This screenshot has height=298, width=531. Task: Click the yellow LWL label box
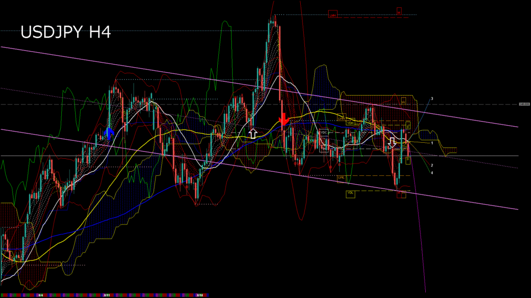(341, 178)
